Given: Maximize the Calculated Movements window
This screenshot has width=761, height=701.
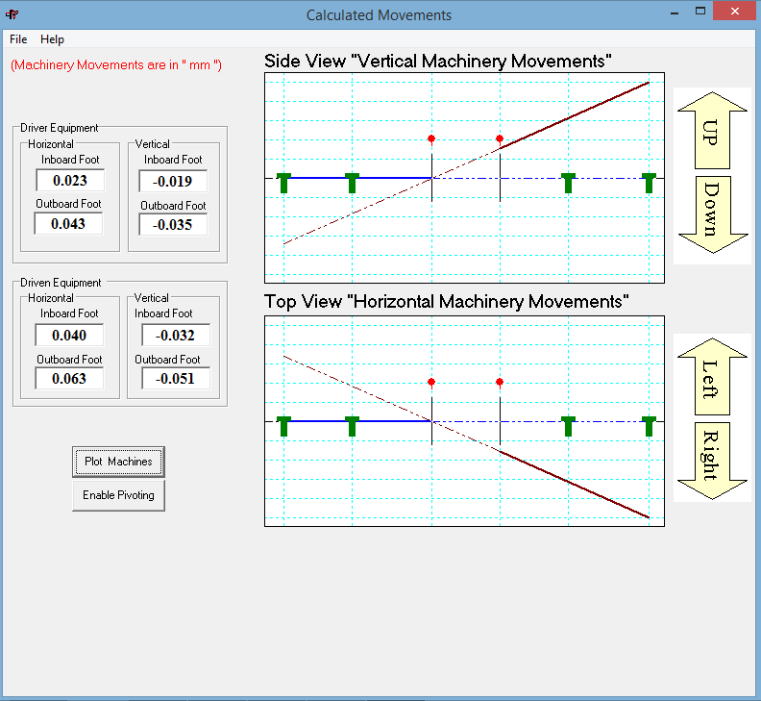Looking at the screenshot, I should click(x=701, y=12).
